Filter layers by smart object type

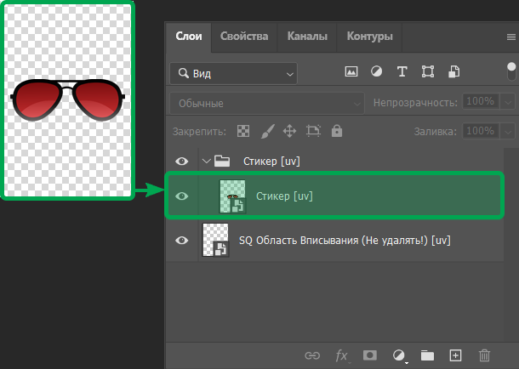coord(454,72)
